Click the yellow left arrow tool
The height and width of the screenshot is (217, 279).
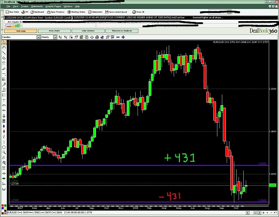click(4, 173)
